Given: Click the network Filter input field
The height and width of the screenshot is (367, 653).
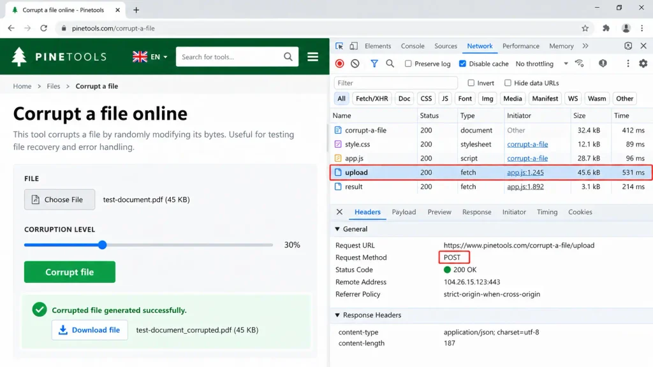Looking at the screenshot, I should pyautogui.click(x=395, y=83).
